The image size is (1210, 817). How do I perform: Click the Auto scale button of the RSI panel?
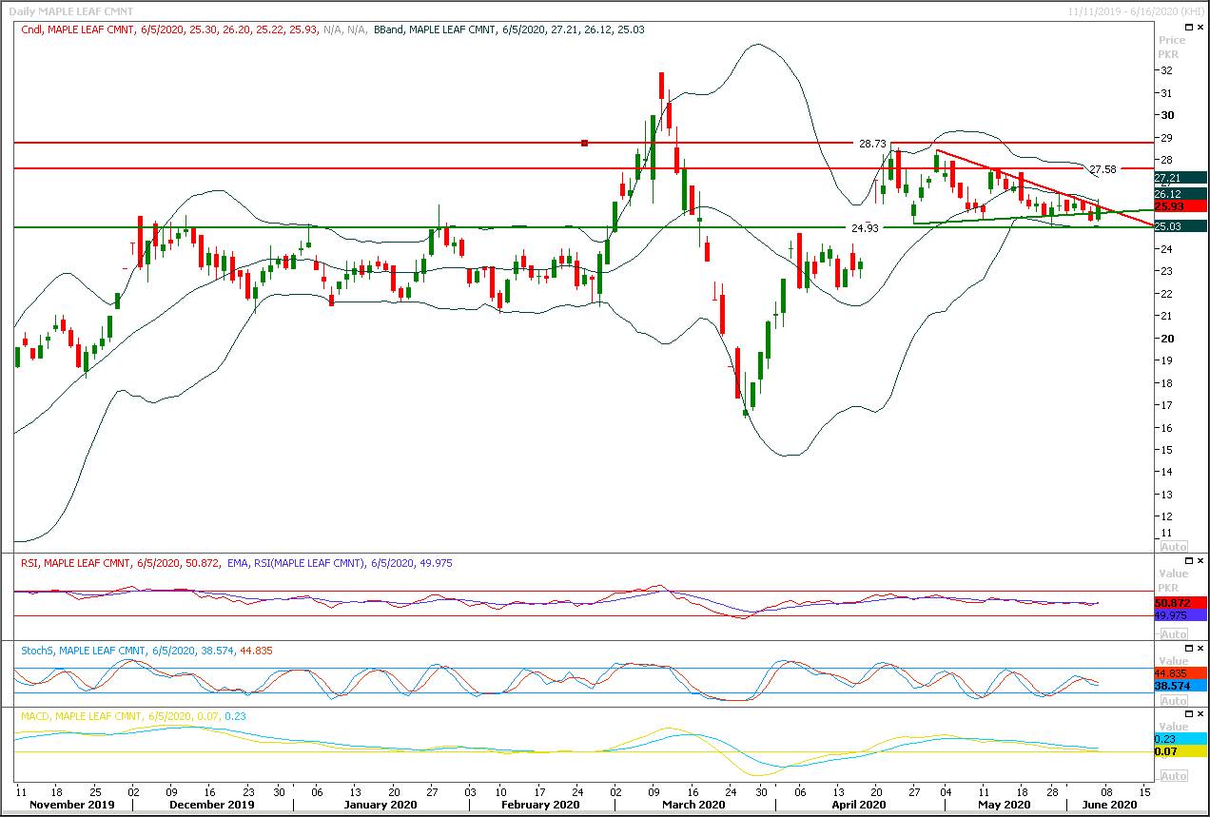point(1174,634)
